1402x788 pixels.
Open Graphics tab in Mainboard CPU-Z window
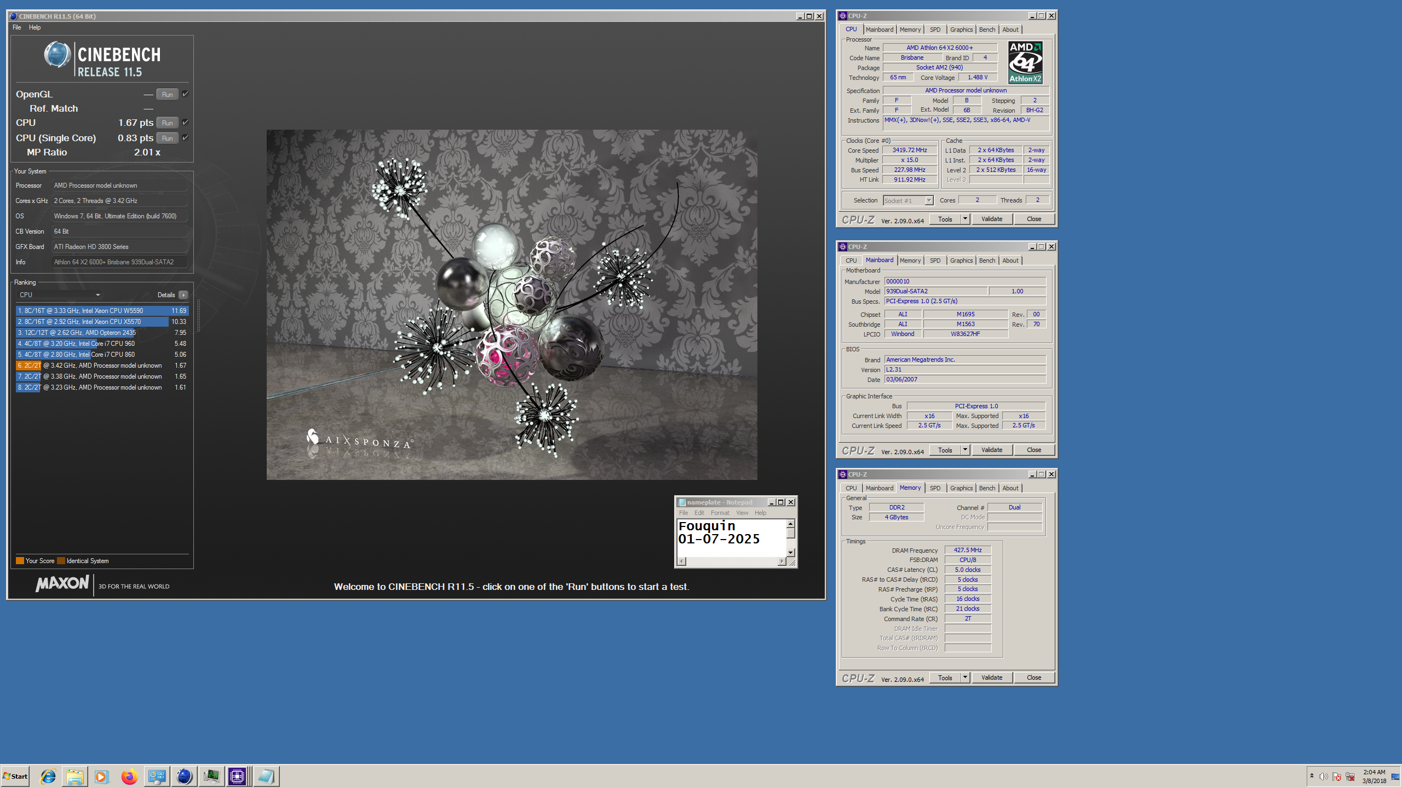(961, 260)
